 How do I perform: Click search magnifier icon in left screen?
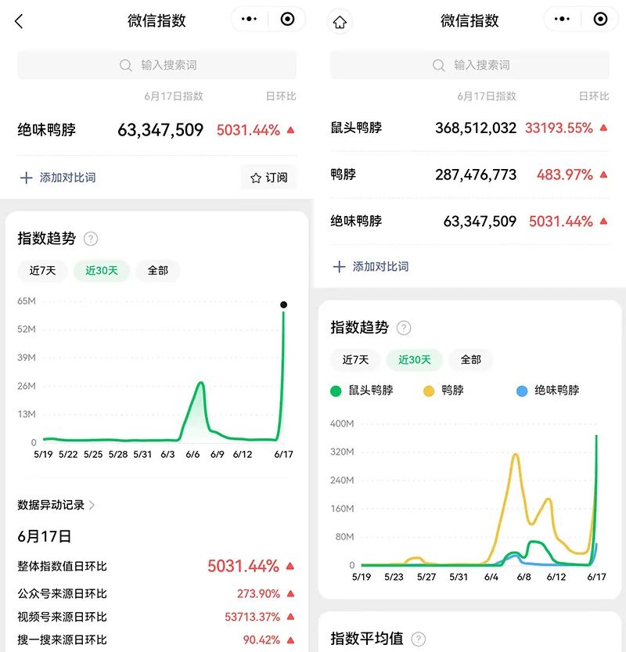point(125,65)
